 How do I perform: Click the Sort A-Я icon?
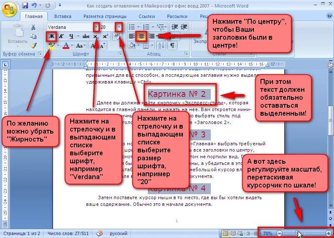pos(160,46)
